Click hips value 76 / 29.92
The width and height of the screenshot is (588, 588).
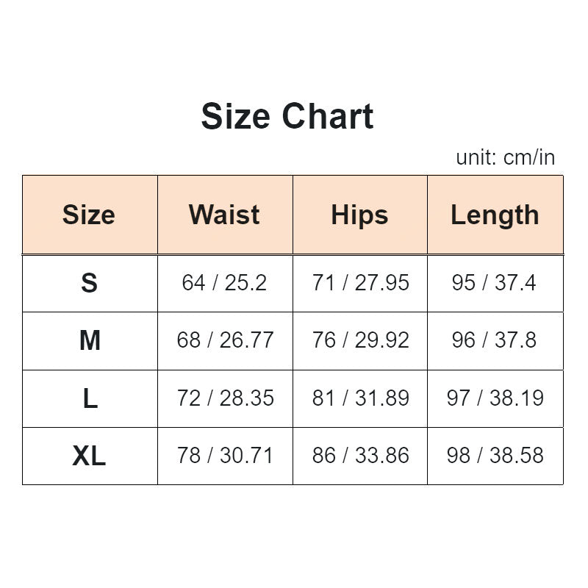(360, 340)
